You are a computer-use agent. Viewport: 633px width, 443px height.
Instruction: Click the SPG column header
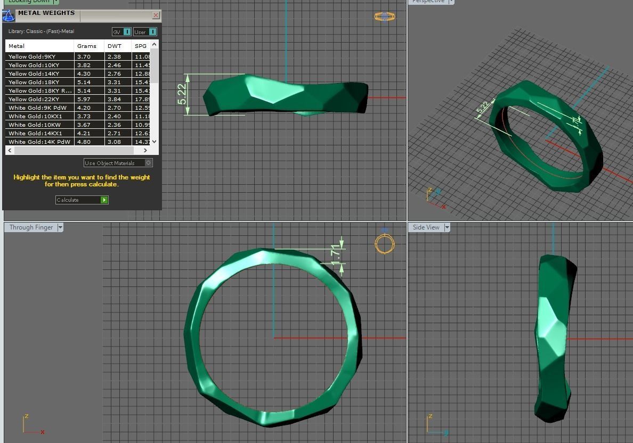click(x=141, y=46)
